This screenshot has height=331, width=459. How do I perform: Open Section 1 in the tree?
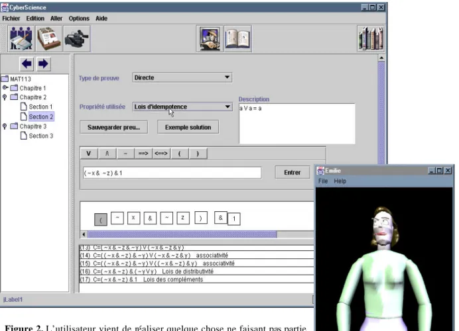36,107
